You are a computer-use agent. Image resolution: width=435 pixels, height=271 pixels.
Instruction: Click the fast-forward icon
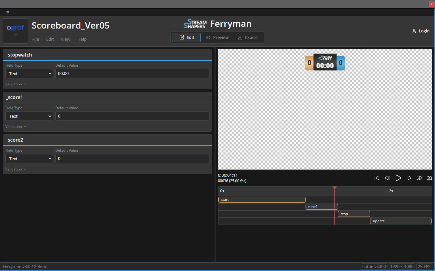tap(419, 178)
